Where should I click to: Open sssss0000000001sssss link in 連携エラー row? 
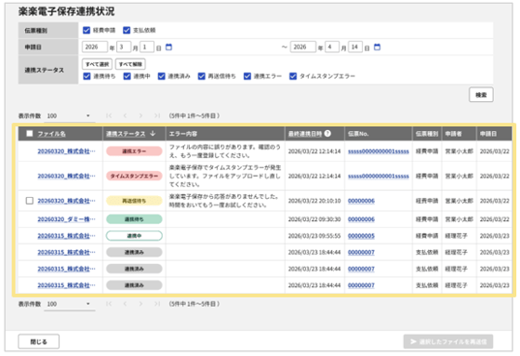(x=379, y=152)
